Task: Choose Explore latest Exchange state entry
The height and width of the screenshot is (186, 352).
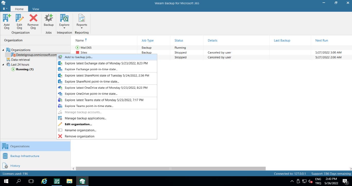Action: (x=107, y=63)
